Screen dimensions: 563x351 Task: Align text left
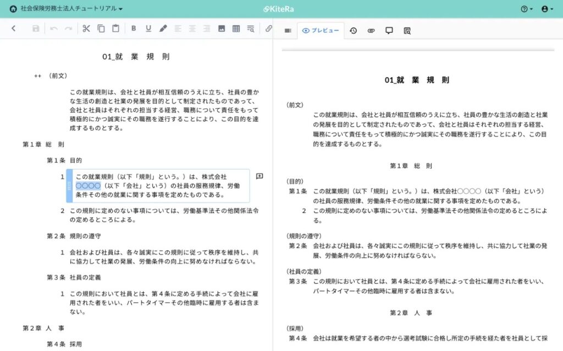pos(178,29)
